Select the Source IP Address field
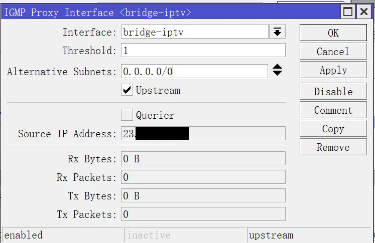 203,133
